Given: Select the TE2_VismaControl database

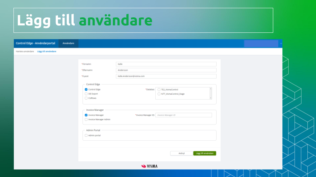Looking at the screenshot, I should point(159,90).
